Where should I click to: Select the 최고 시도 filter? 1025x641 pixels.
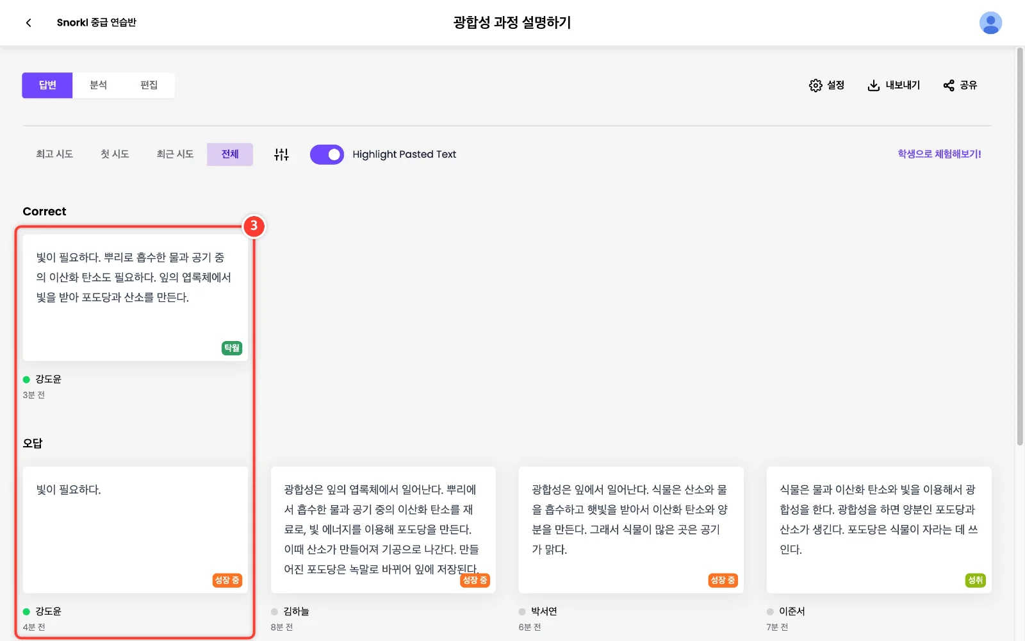54,154
